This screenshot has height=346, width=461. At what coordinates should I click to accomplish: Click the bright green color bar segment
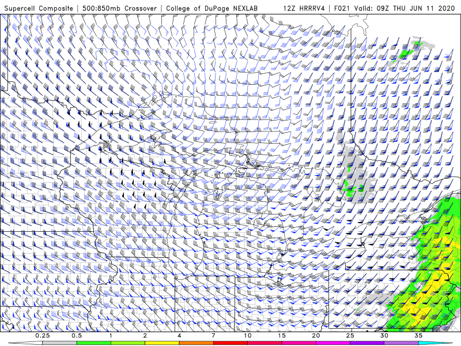pos(94,343)
